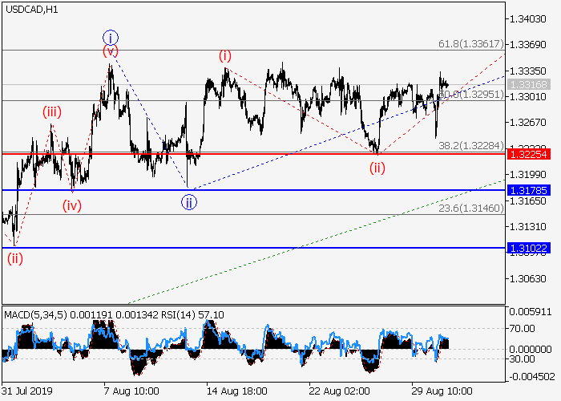Select red (i) label near 14 Aug
This screenshot has width=561, height=401.
coord(225,55)
